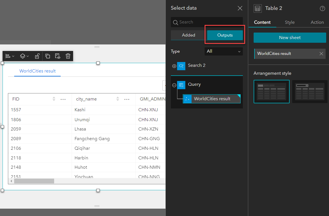Screen dimensions: 329x216
Task: Collapse the Query tree node
Action: point(174,85)
